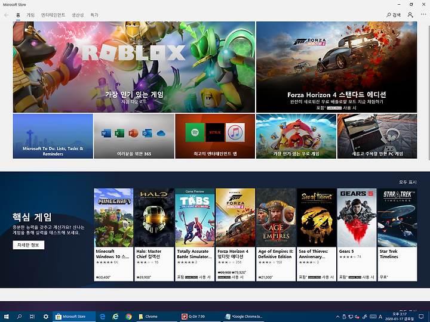Click the IME language indicator A
Image resolution: width=430 pixels, height=322 pixels.
pyautogui.click(x=380, y=317)
